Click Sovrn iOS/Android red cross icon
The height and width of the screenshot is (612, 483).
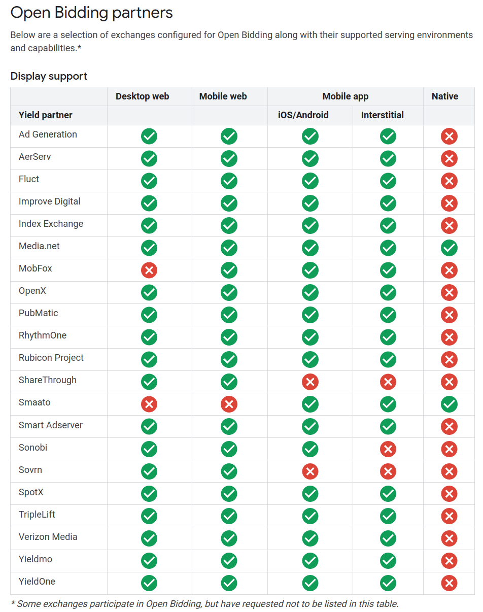[x=310, y=471]
